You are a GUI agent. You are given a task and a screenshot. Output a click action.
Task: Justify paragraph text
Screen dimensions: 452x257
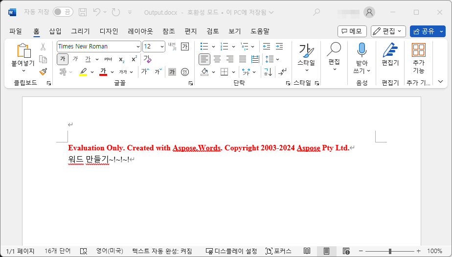tap(243, 59)
